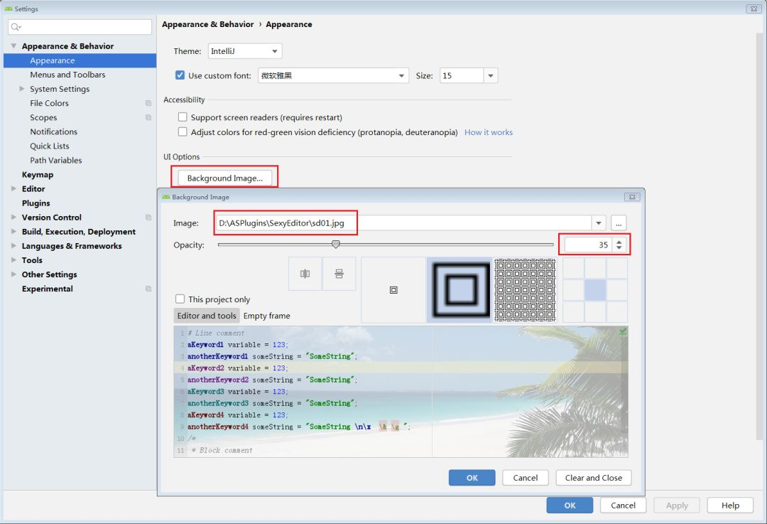Increase opacity with the spinner up arrow
Viewport: 767px width, 524px height.
619,242
